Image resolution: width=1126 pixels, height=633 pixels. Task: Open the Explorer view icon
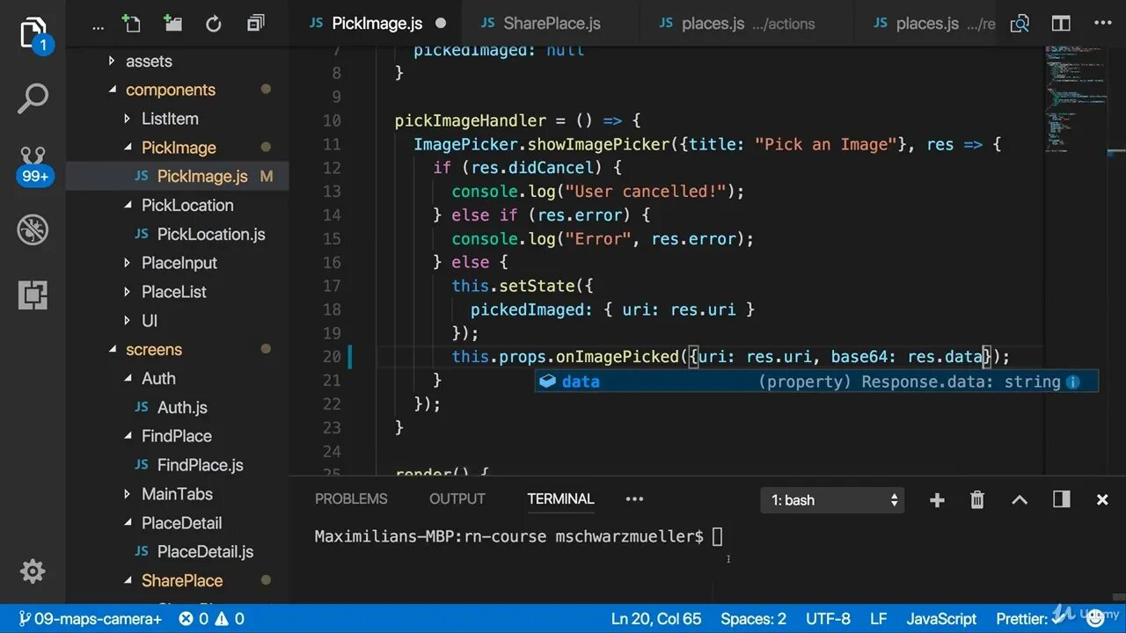tap(33, 35)
